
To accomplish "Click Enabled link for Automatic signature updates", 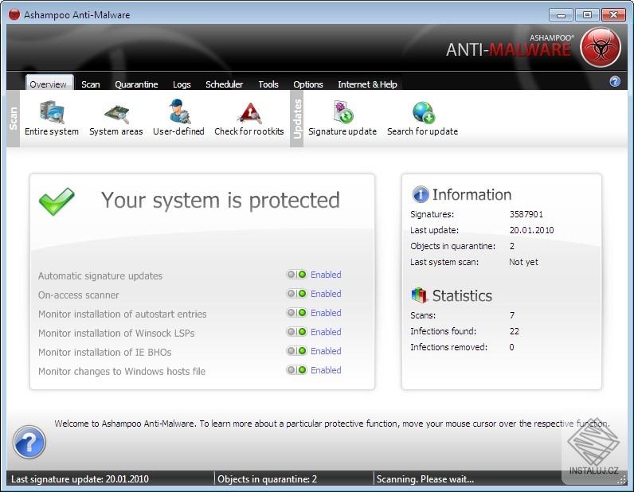I will click(326, 275).
